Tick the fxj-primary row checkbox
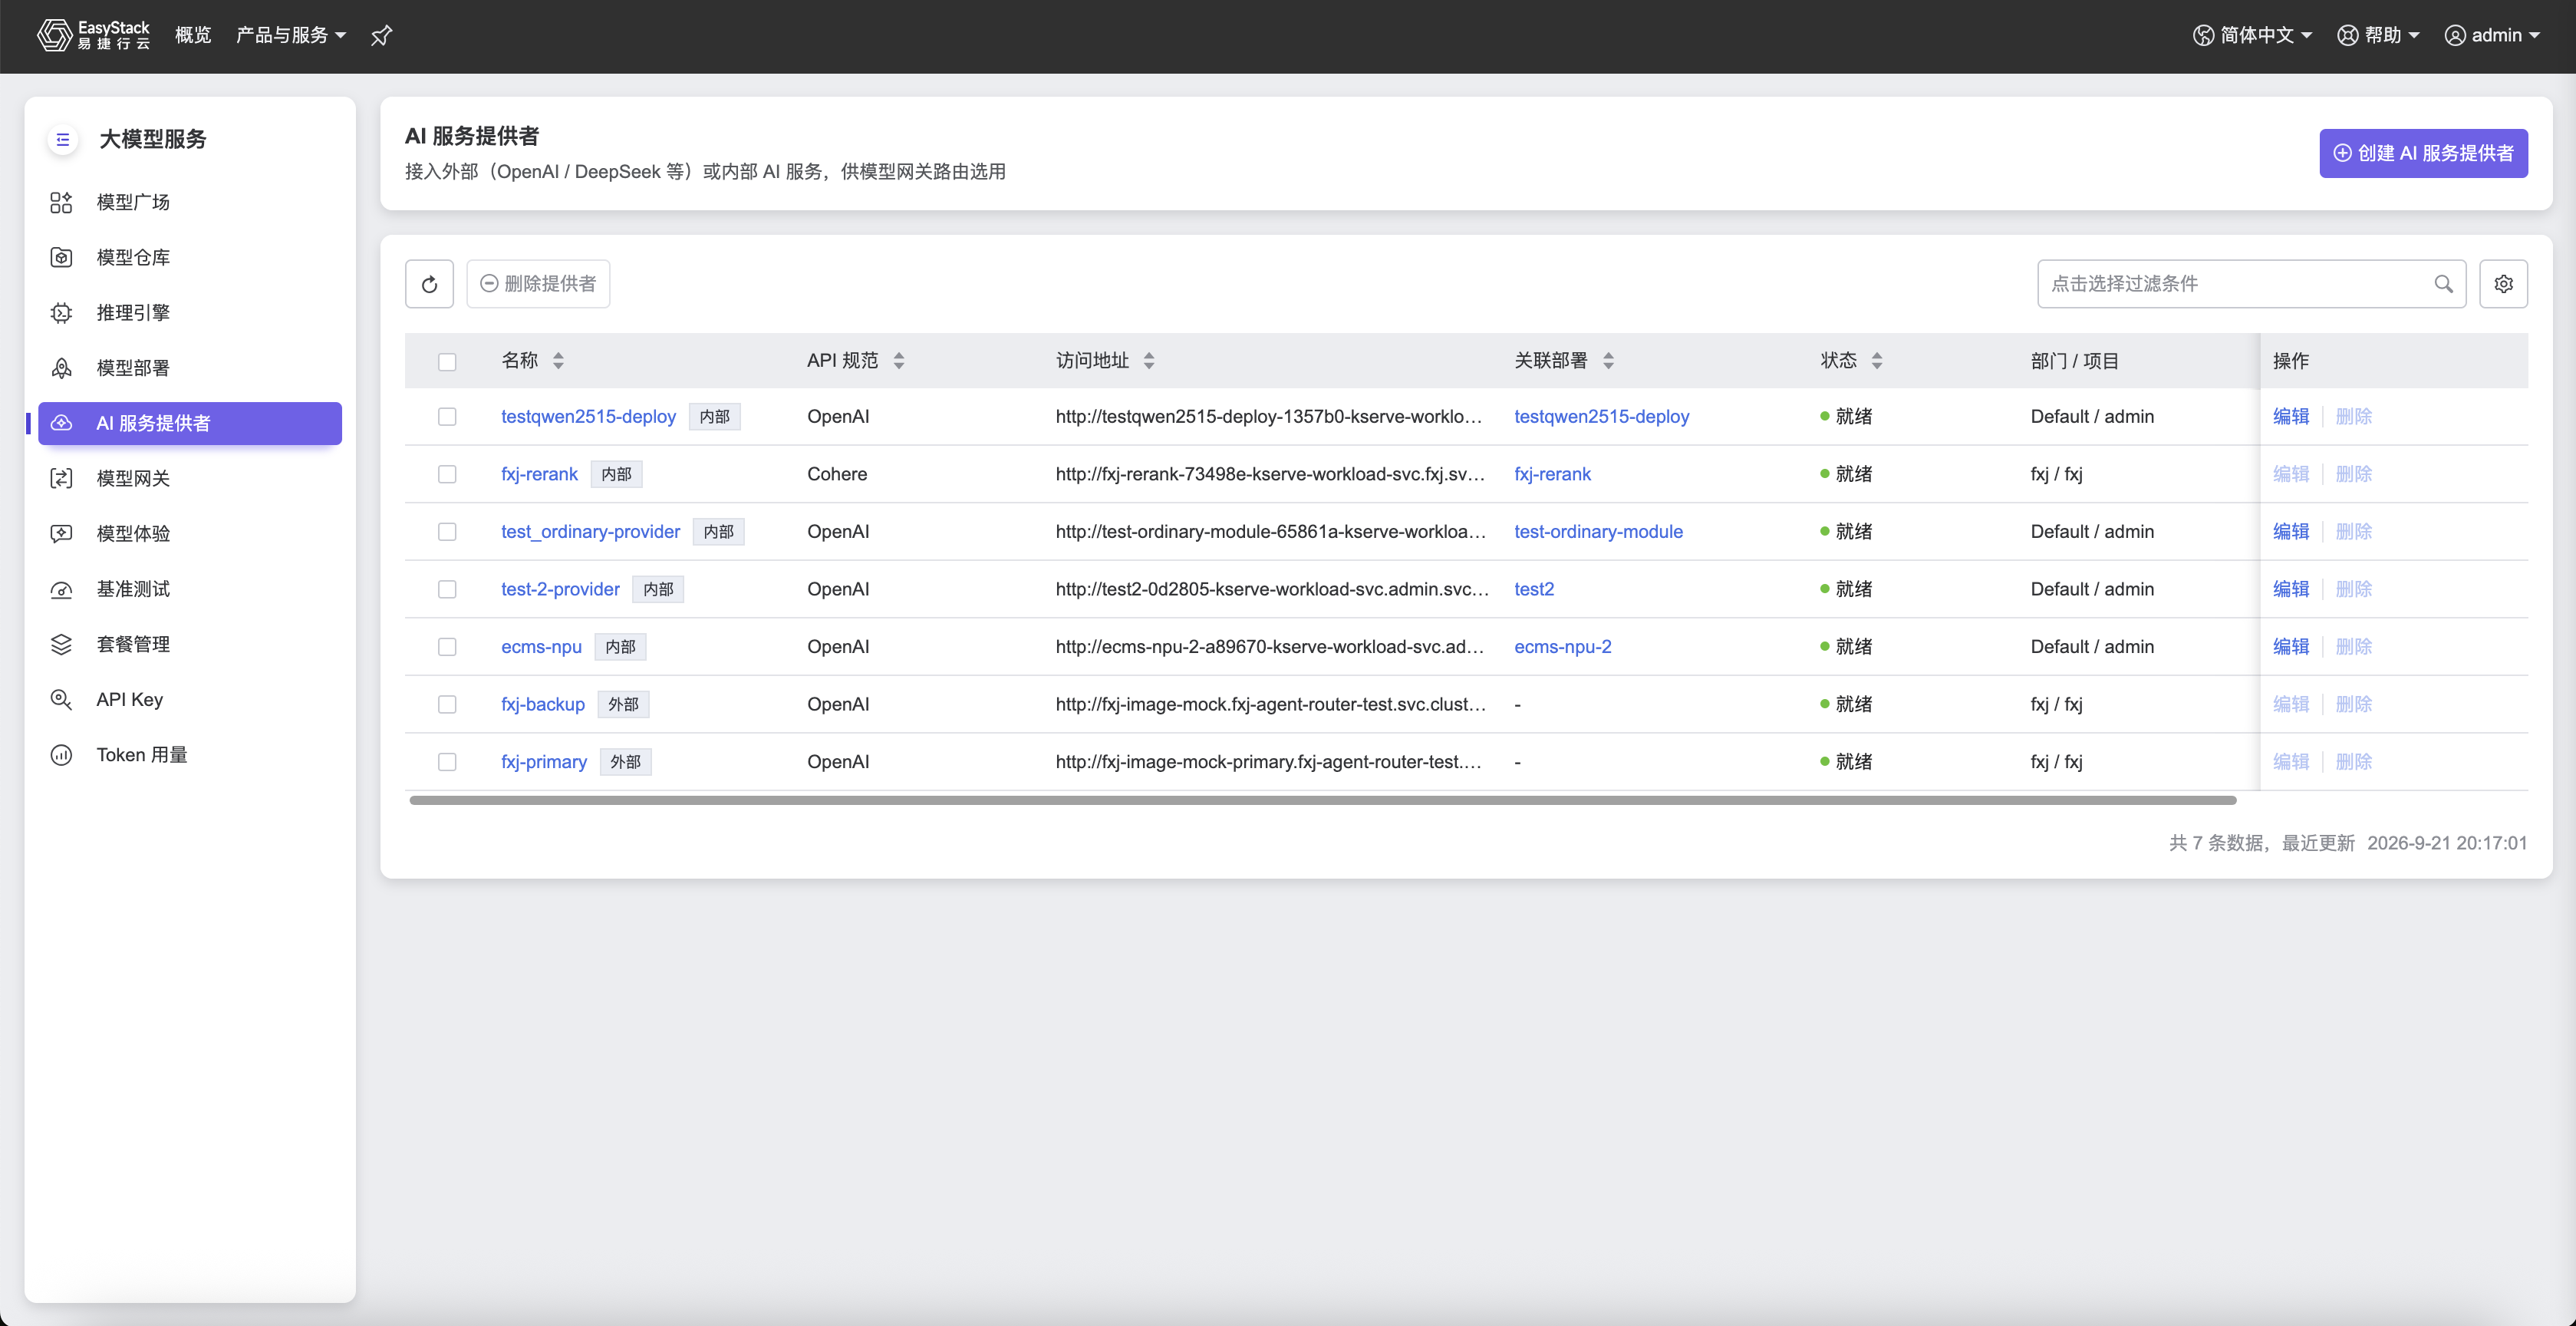The image size is (2576, 1326). (x=447, y=762)
